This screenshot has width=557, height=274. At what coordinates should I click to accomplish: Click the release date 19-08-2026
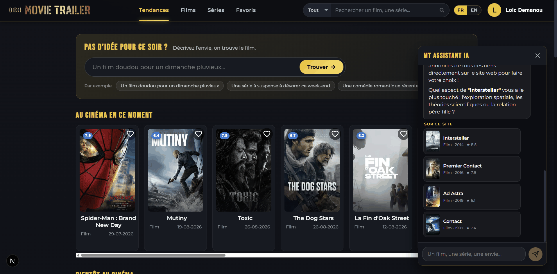pyautogui.click(x=189, y=227)
